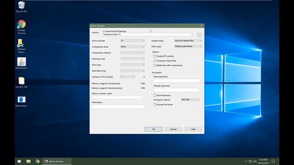
Task: Enable Encrypt file names checkbox
Action: 155,104
